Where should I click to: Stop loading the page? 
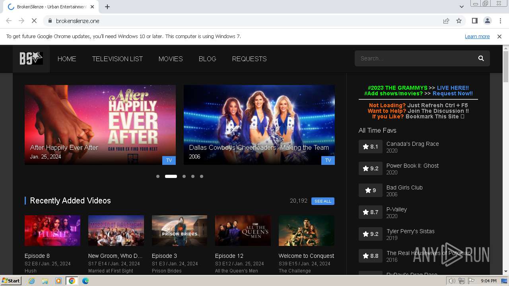34,21
